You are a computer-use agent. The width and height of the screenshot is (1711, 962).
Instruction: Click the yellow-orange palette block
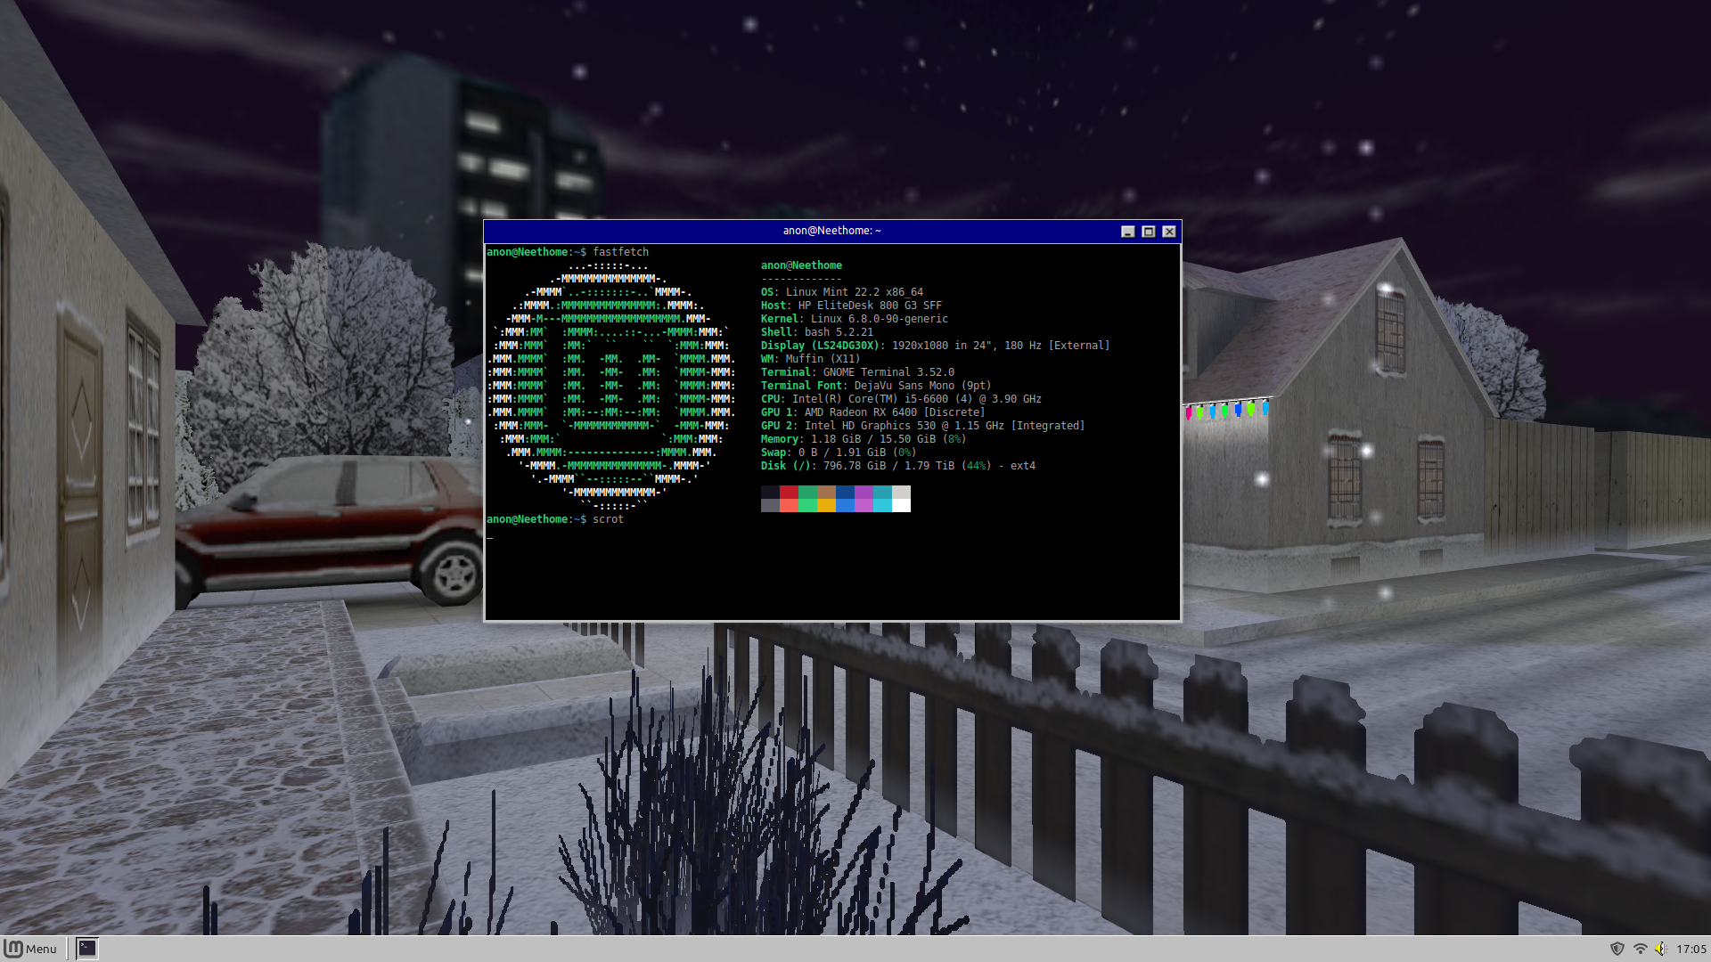click(x=826, y=505)
